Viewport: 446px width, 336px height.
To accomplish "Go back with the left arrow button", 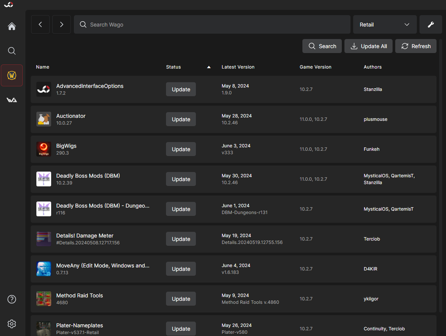I will (x=41, y=25).
